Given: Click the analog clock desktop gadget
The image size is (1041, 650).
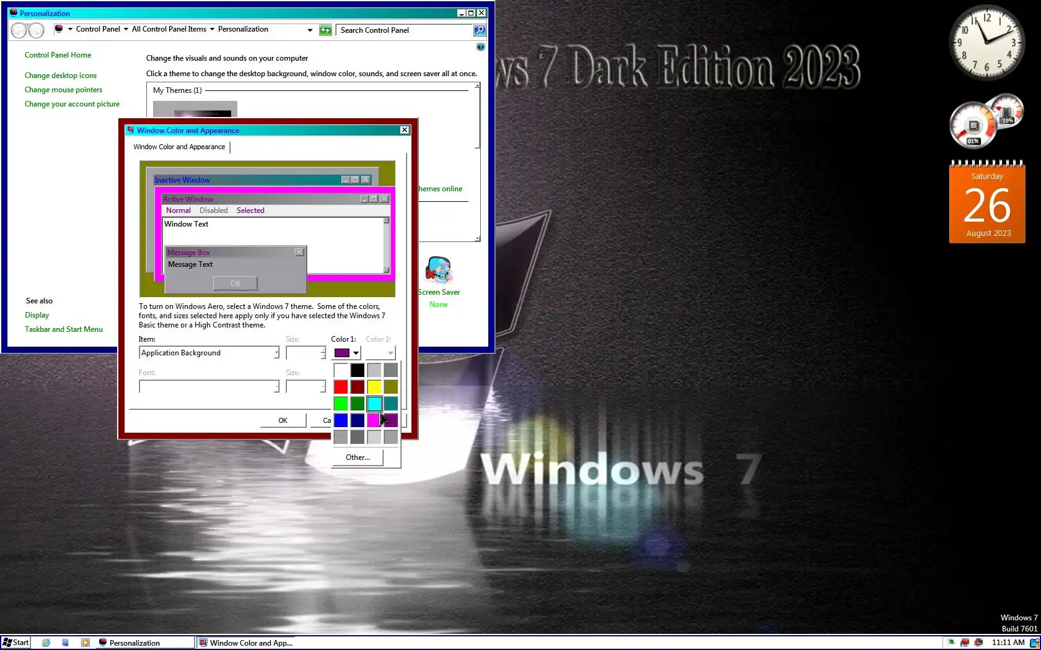Looking at the screenshot, I should click(x=987, y=42).
